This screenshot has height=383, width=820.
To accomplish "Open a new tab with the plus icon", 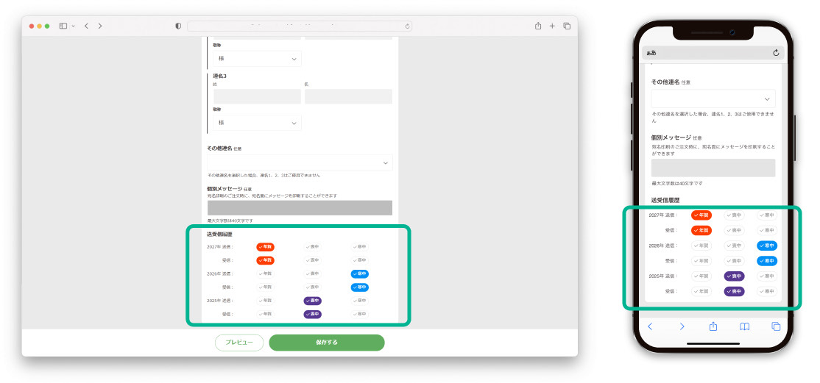I will pyautogui.click(x=552, y=26).
